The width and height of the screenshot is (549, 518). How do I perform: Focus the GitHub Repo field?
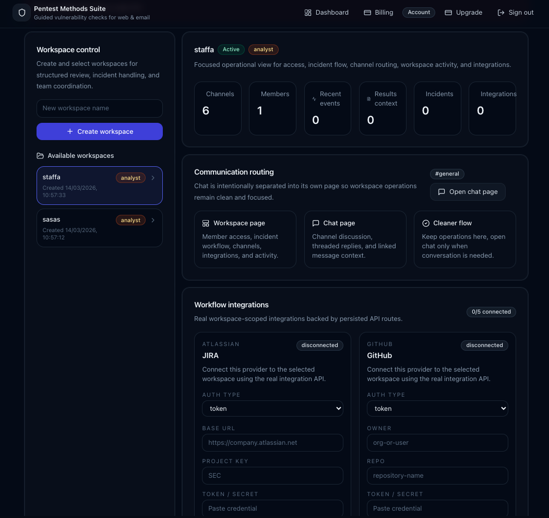pyautogui.click(x=437, y=476)
